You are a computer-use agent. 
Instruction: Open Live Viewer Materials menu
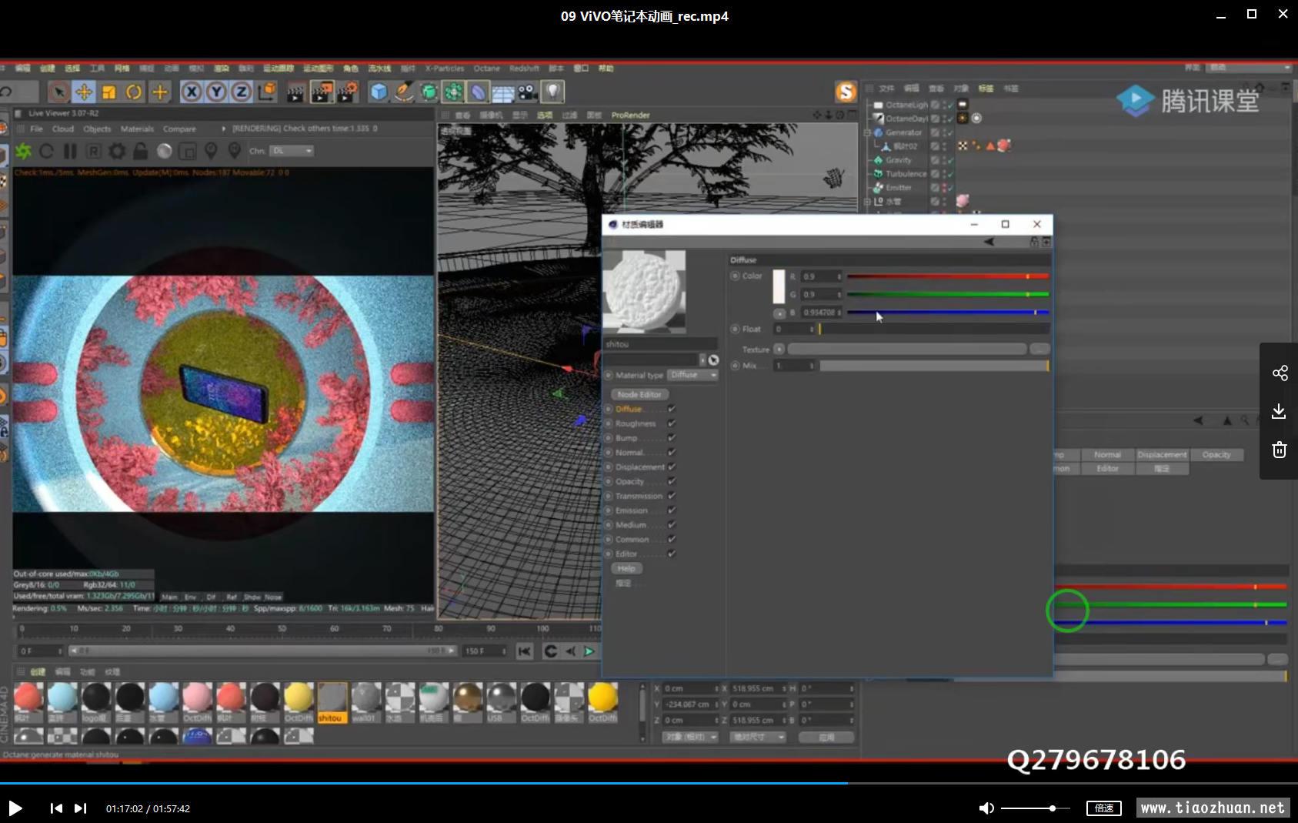(x=137, y=129)
